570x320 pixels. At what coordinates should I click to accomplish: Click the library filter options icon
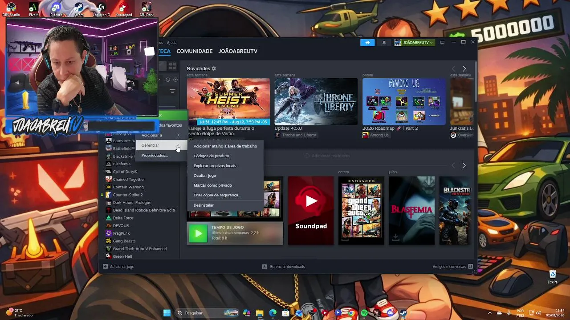pyautogui.click(x=172, y=91)
